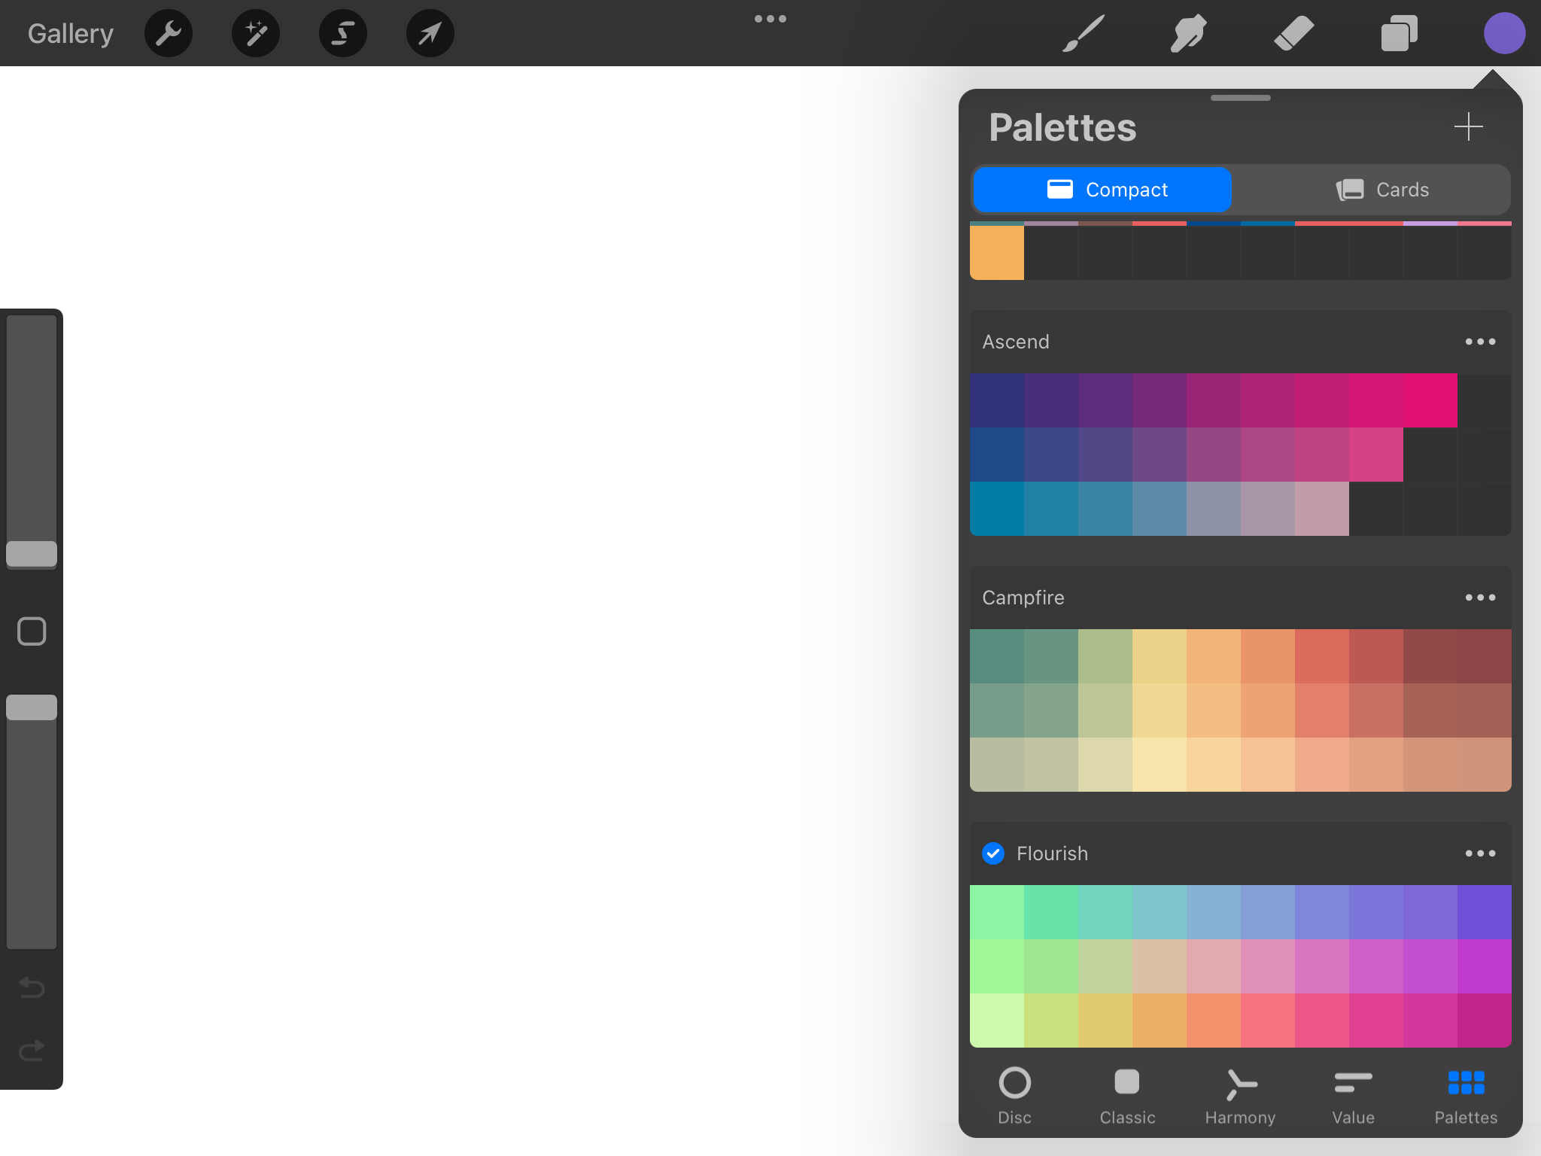This screenshot has height=1156, width=1541.
Task: Select the Paint brush tool
Action: click(1083, 33)
